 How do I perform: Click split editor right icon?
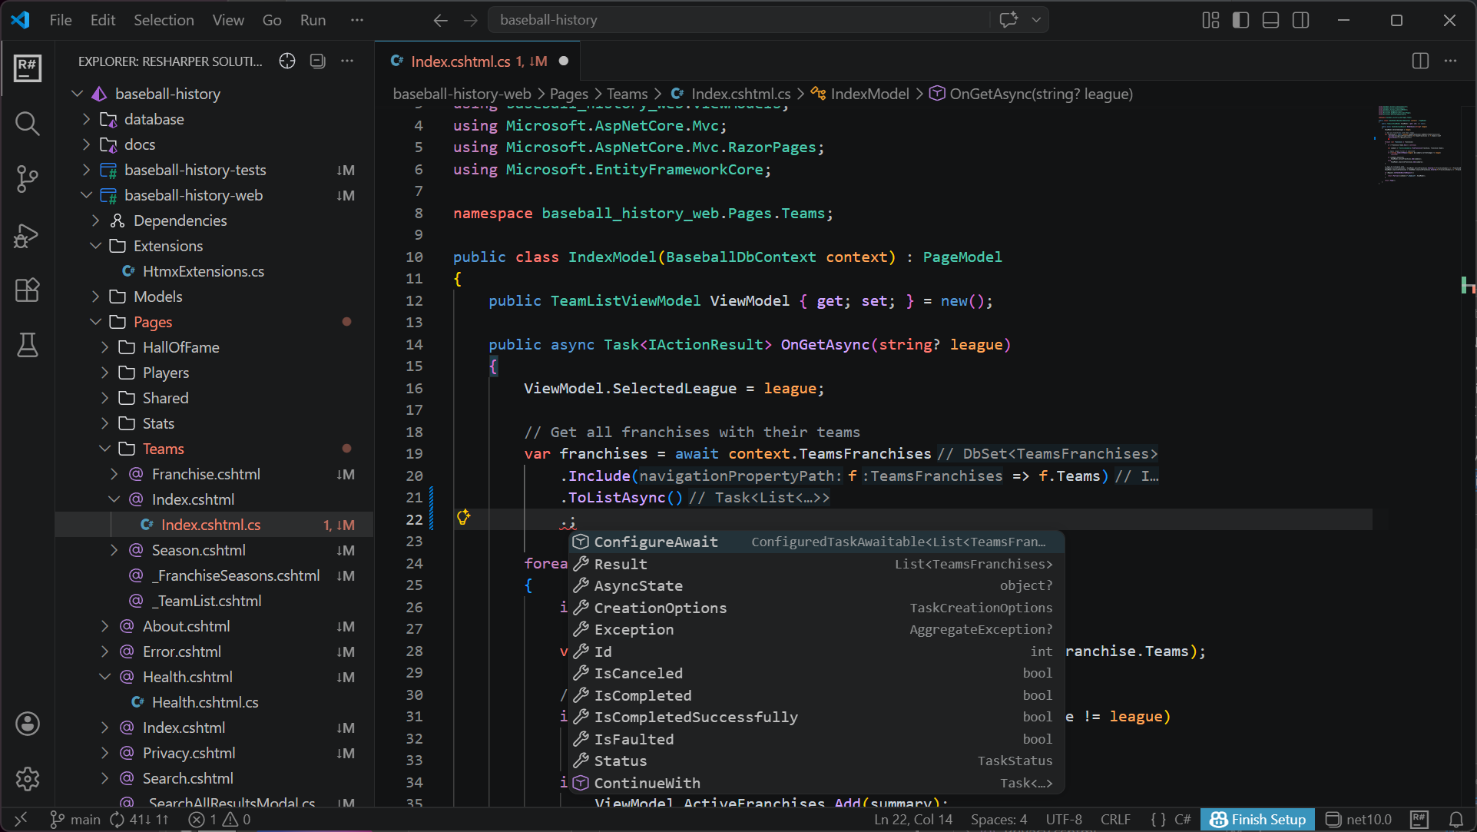[x=1420, y=61]
